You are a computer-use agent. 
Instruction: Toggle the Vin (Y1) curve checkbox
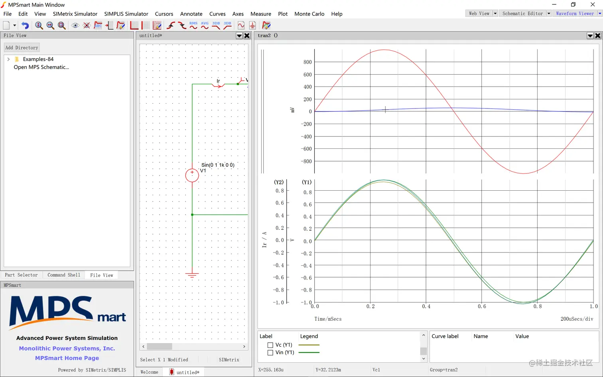point(270,353)
